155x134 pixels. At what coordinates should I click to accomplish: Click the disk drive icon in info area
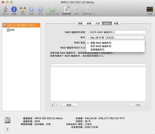[x=7, y=120]
